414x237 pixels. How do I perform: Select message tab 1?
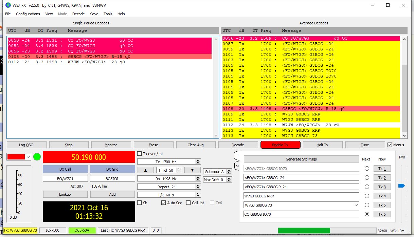(x=237, y=156)
